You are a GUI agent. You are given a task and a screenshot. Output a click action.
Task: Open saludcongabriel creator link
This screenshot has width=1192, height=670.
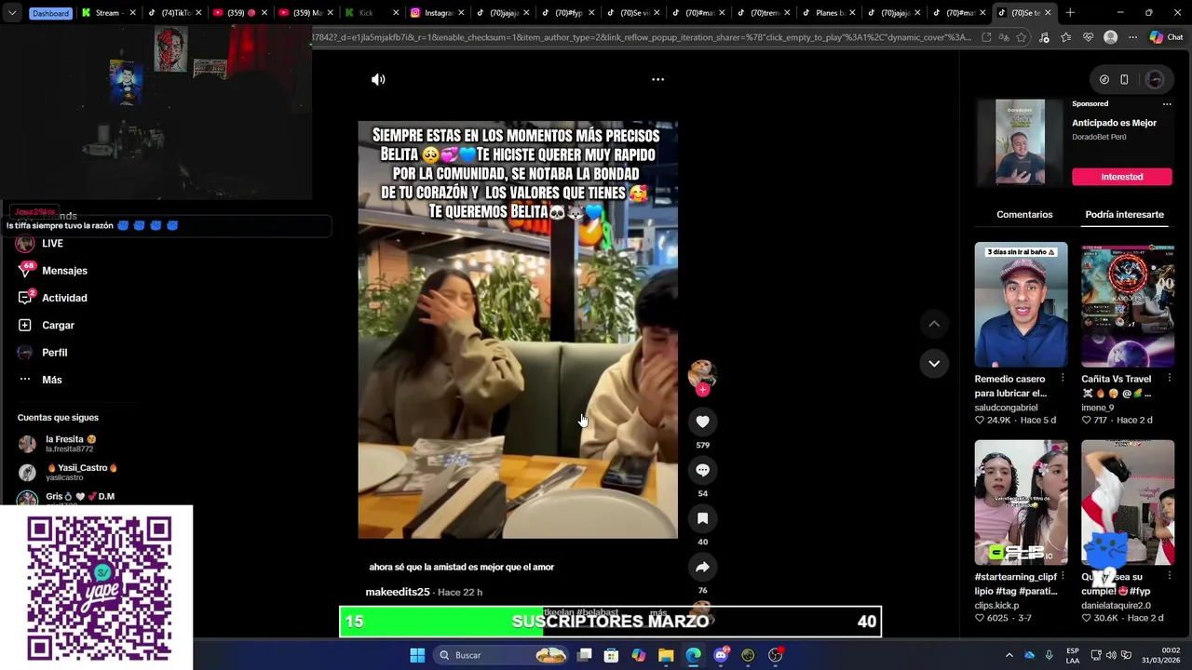[1006, 408]
